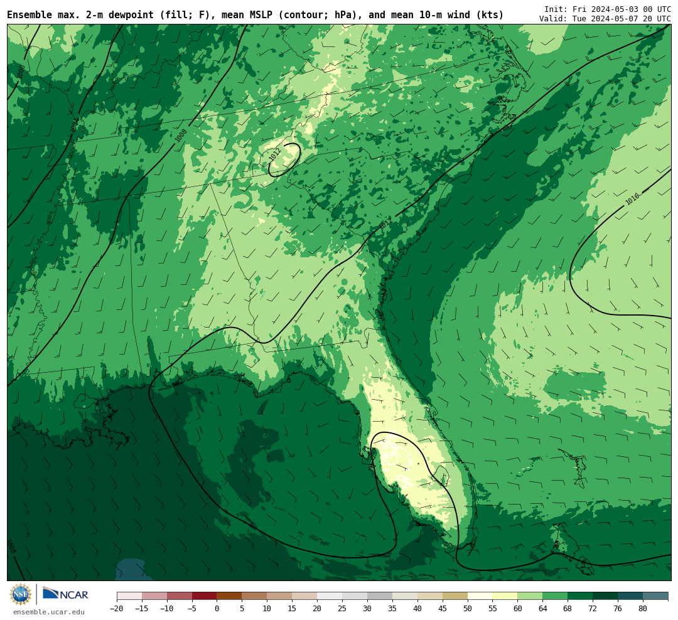Pick the colorbar swatch between 15 and 20

[x=305, y=596]
